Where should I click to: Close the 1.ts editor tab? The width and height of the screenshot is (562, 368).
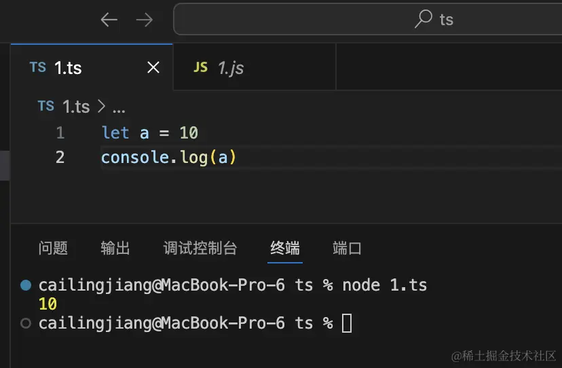(x=153, y=67)
